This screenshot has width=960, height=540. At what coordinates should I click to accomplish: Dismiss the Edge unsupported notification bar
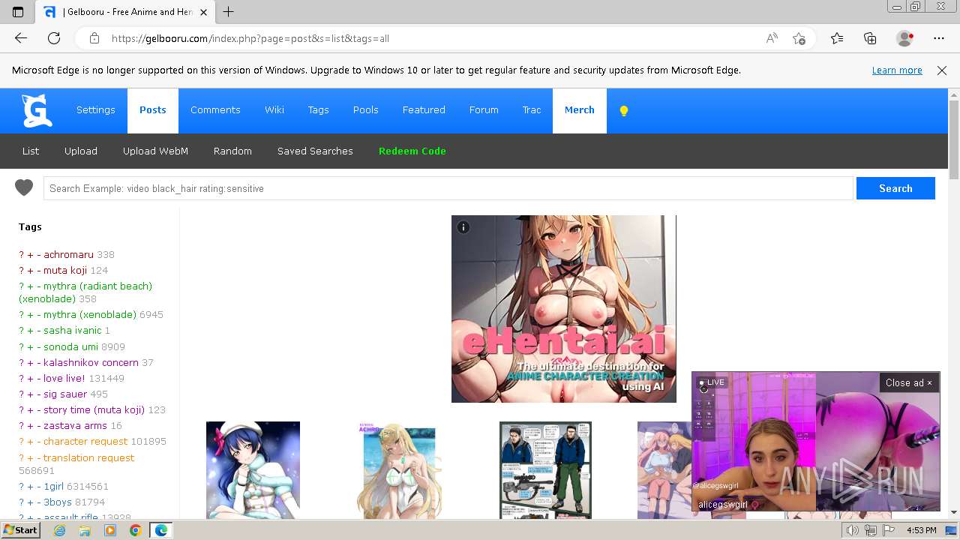coord(942,70)
